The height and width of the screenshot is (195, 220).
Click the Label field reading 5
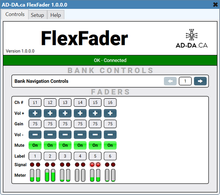(95, 156)
